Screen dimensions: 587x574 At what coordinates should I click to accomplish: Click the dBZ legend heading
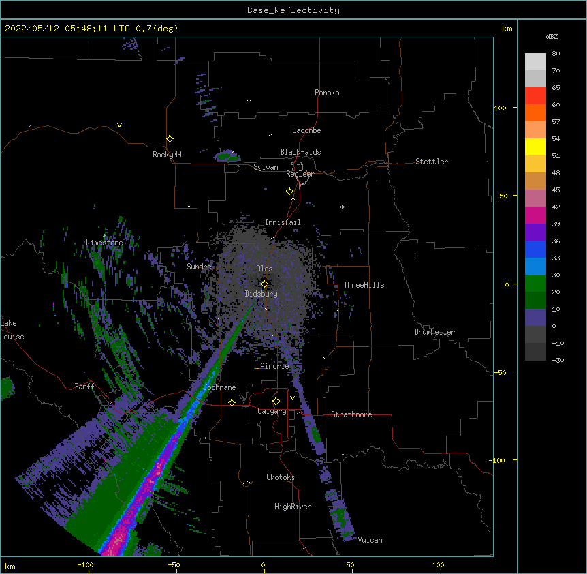coord(552,36)
